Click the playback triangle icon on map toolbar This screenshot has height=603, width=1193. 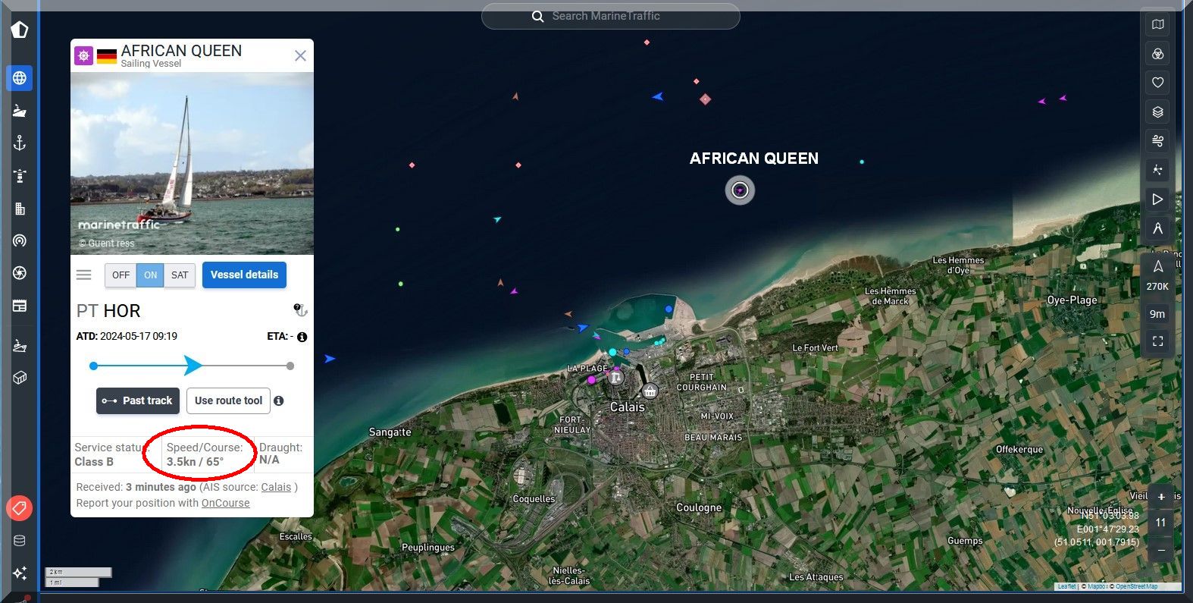pyautogui.click(x=1157, y=199)
